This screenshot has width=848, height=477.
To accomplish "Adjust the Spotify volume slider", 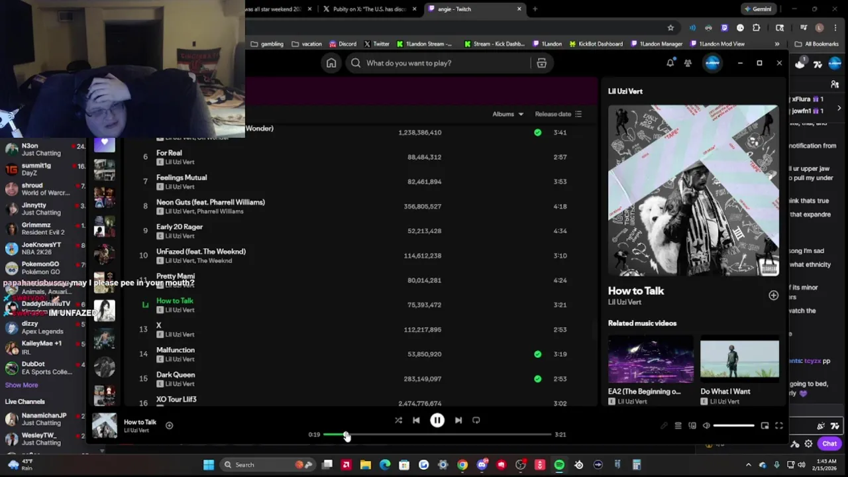I will (733, 426).
